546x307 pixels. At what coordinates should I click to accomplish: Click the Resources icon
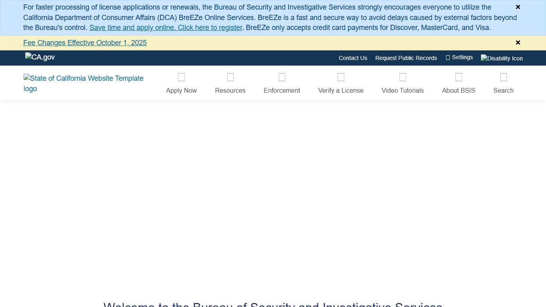(230, 77)
